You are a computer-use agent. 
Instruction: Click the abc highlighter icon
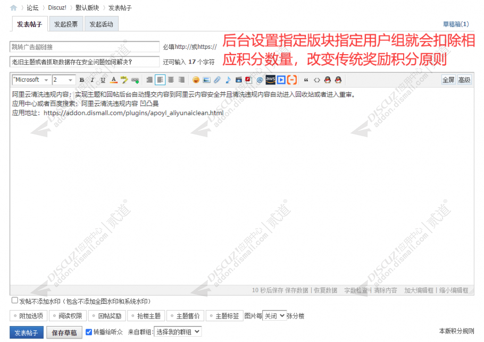point(124,80)
